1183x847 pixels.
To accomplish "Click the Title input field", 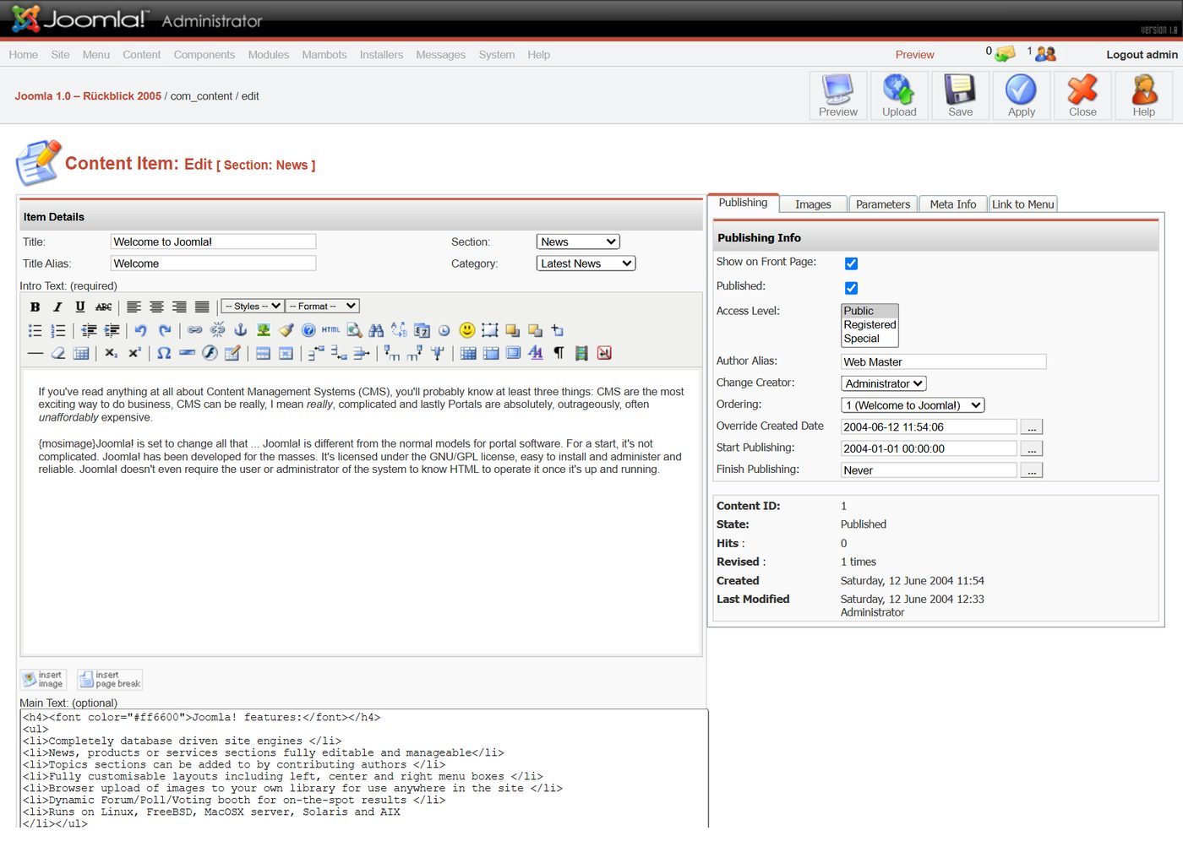I will click(x=213, y=242).
